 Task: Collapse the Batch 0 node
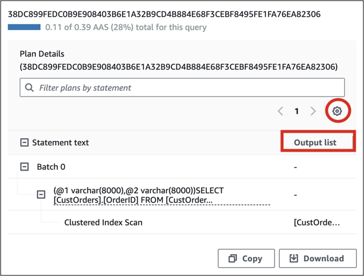click(24, 167)
